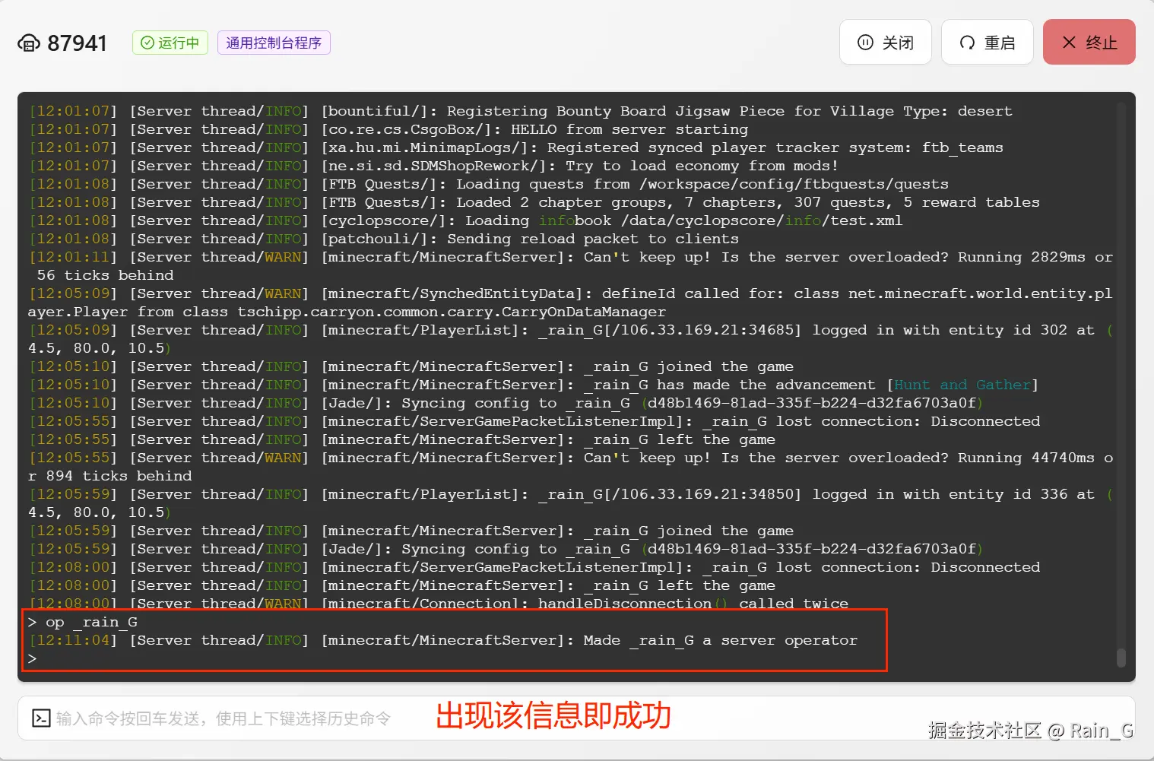Click the instance ID 87941 title
Viewport: 1154px width, 761px height.
point(77,43)
